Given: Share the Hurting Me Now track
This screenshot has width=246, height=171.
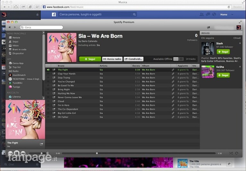Looking at the screenshot, I should 54,93.
